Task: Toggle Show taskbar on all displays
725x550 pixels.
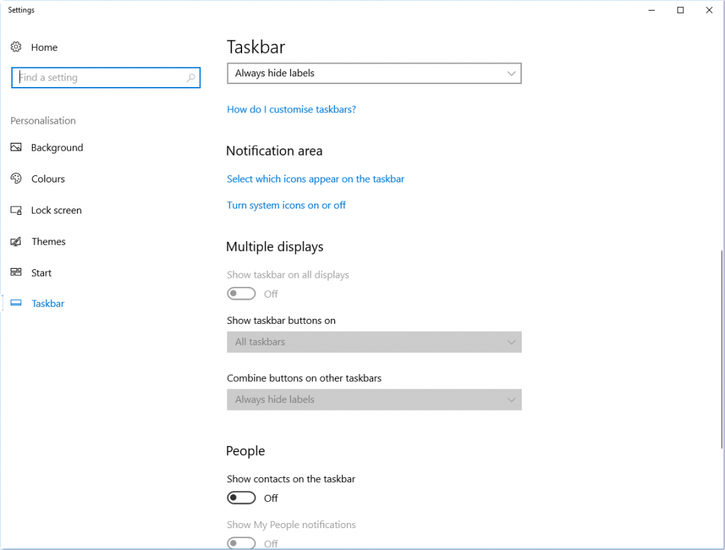Action: tap(241, 294)
